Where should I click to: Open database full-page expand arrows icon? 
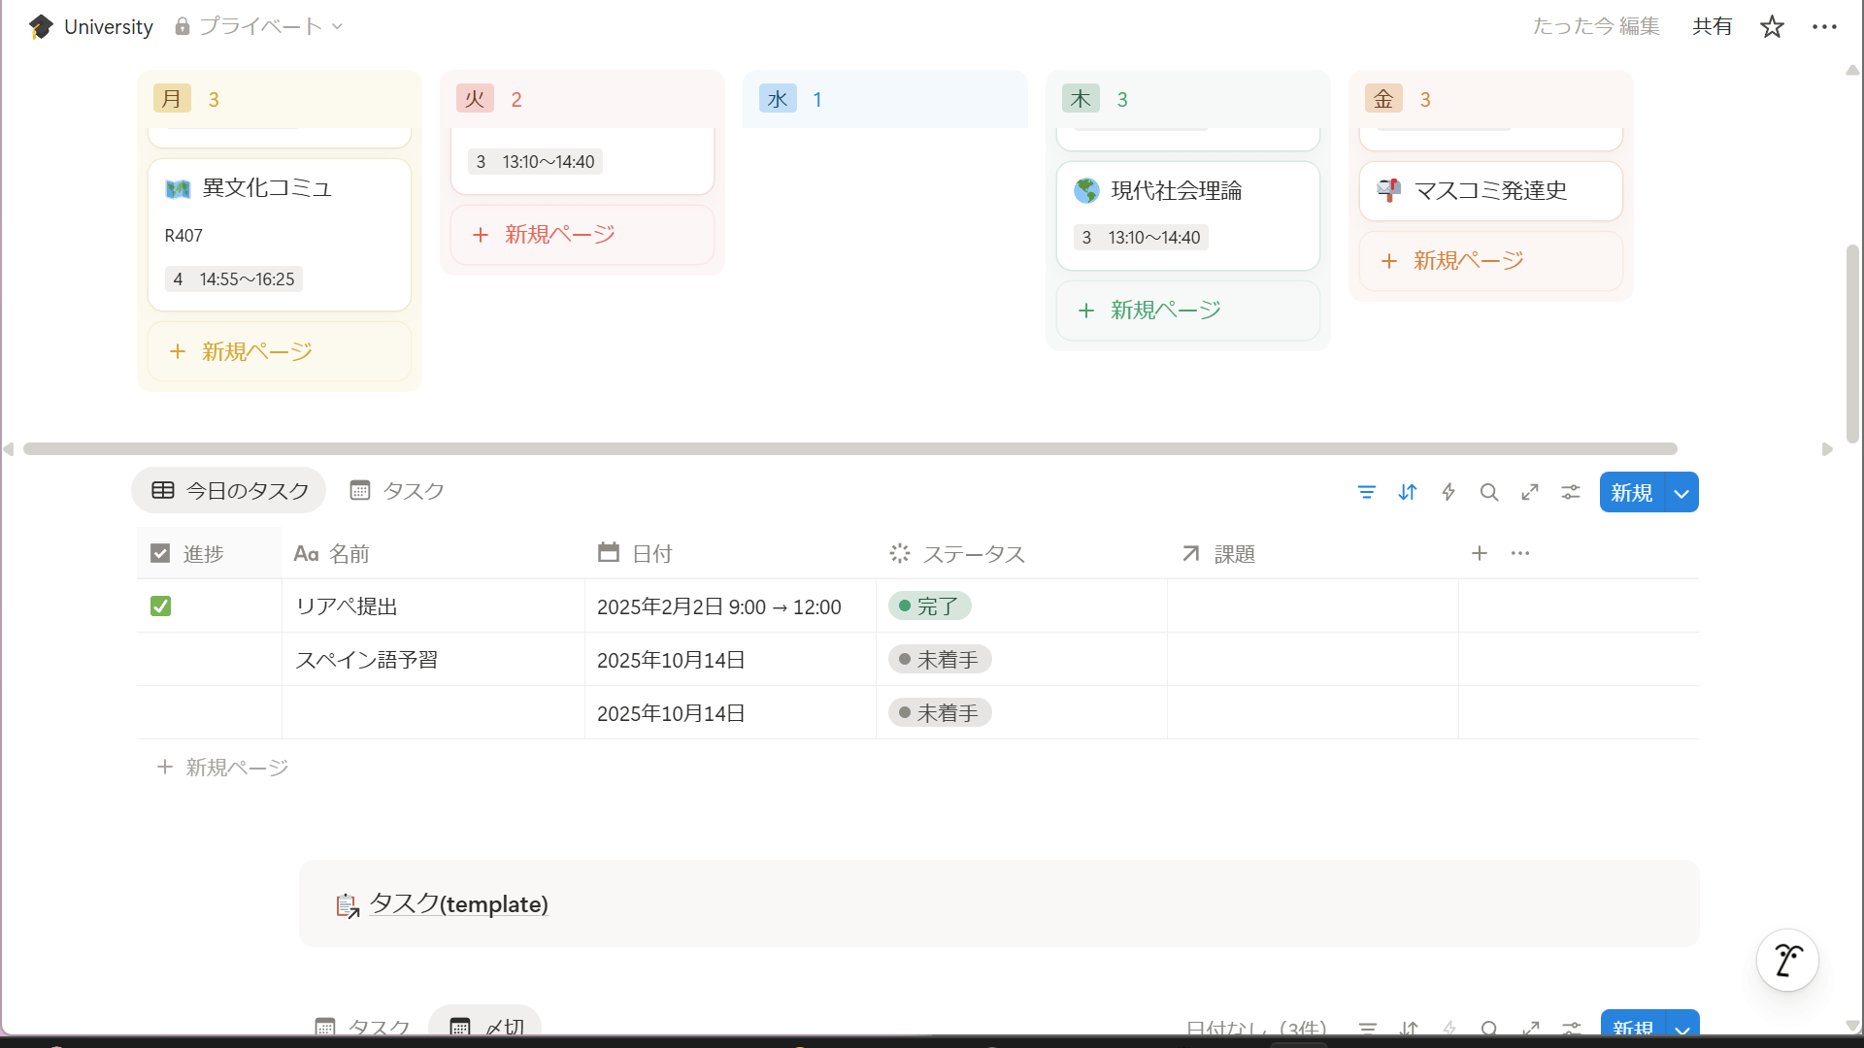[1530, 493]
